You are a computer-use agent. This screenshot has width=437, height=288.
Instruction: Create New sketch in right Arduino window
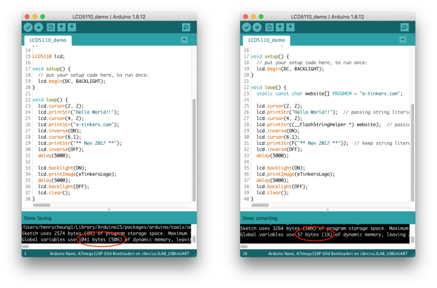(x=269, y=27)
